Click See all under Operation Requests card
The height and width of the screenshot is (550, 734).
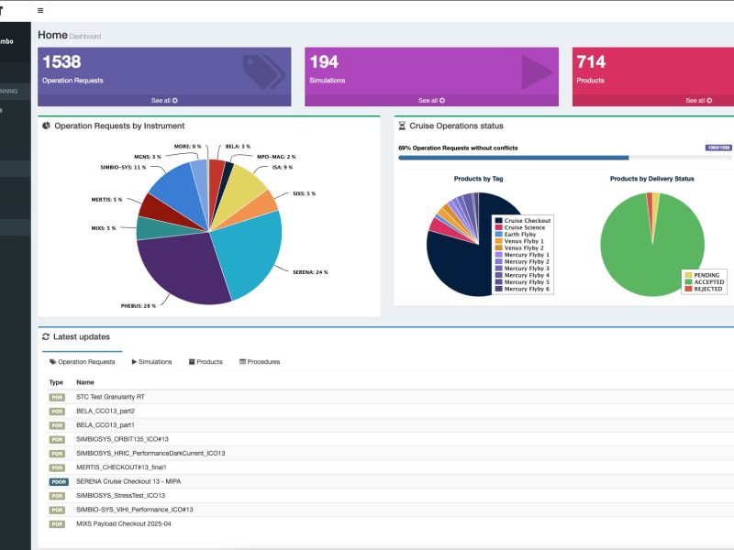coord(164,100)
